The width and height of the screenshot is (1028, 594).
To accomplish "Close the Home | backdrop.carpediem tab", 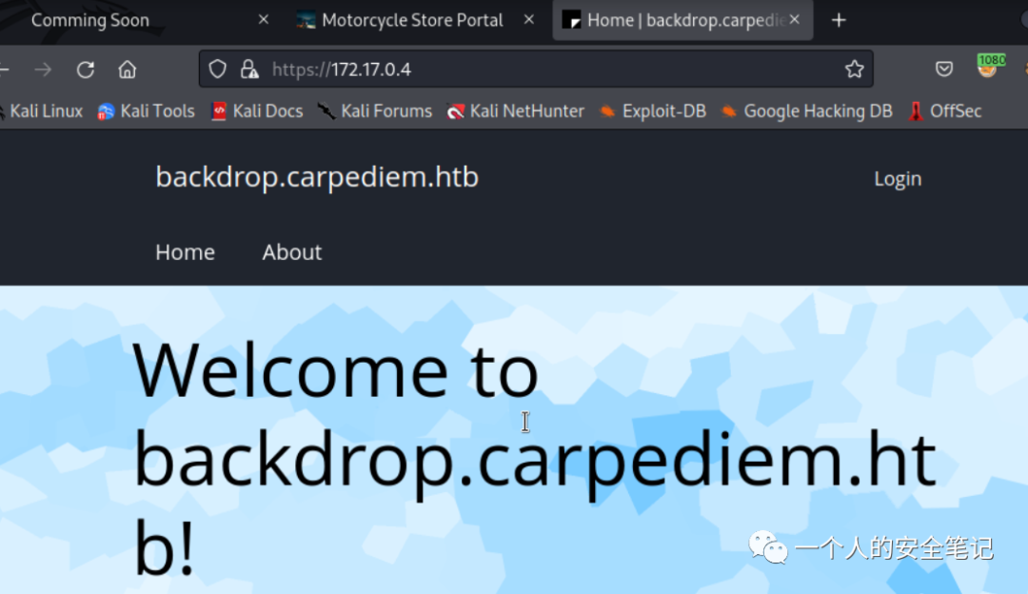I will click(795, 20).
